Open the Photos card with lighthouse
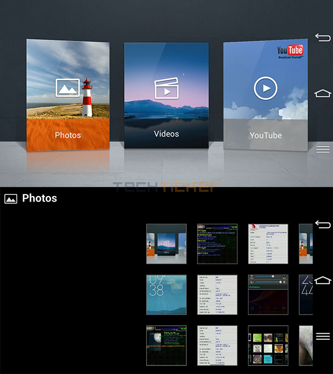This screenshot has width=333, height=374. tap(68, 95)
